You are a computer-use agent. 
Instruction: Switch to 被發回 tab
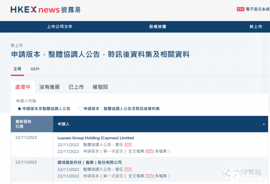pos(100,87)
